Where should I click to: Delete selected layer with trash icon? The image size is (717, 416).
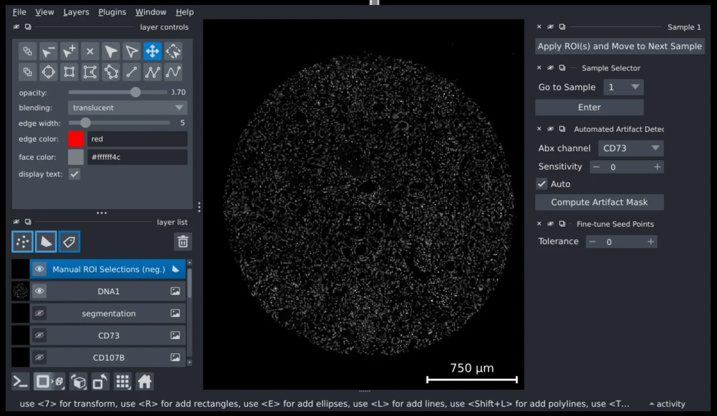[183, 242]
